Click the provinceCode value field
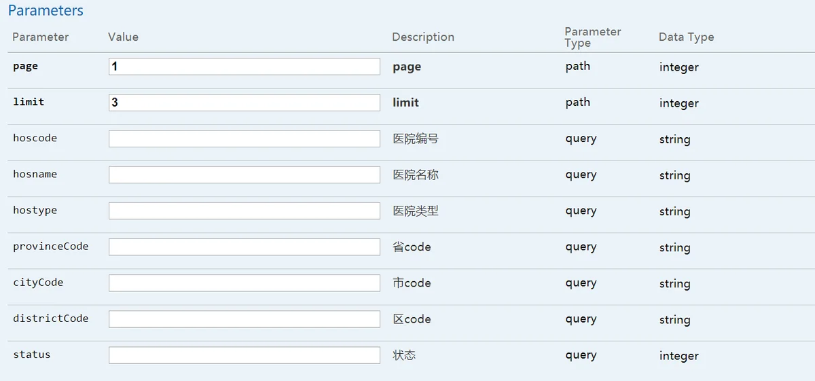The width and height of the screenshot is (815, 381). 244,247
